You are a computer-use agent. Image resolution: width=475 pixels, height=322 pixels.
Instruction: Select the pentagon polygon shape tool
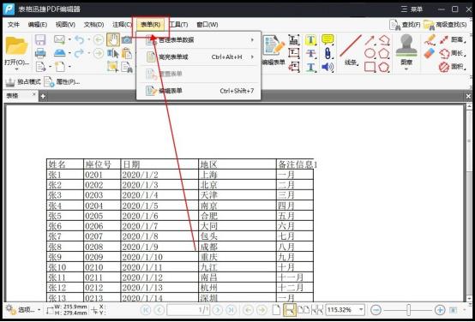384,54
